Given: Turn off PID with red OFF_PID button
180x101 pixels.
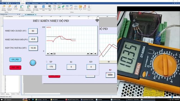Looking at the screenshot, I should click(15, 68).
